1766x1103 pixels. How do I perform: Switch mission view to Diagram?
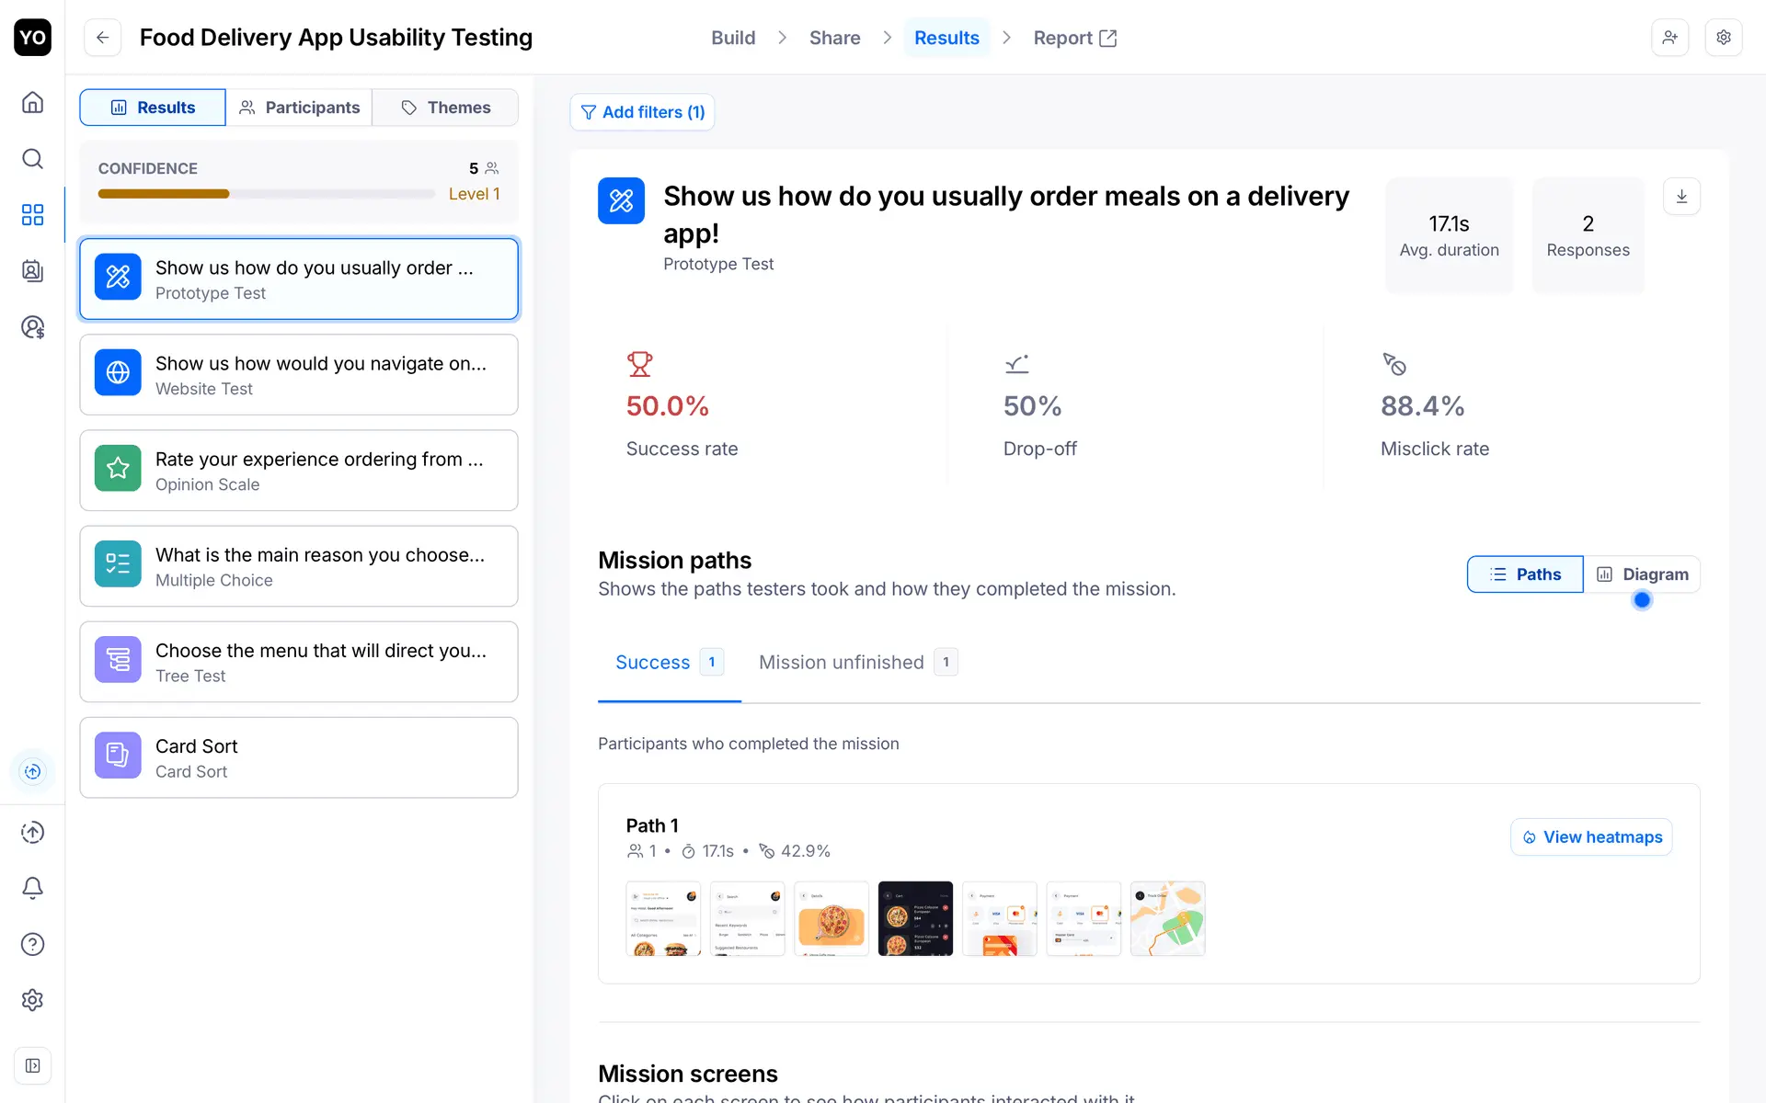[1642, 574]
